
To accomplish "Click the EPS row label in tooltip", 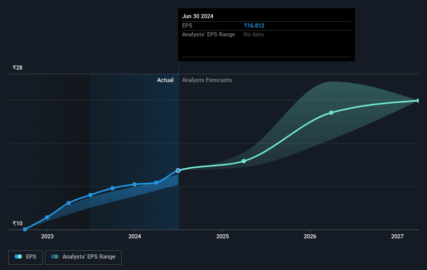I will point(187,25).
